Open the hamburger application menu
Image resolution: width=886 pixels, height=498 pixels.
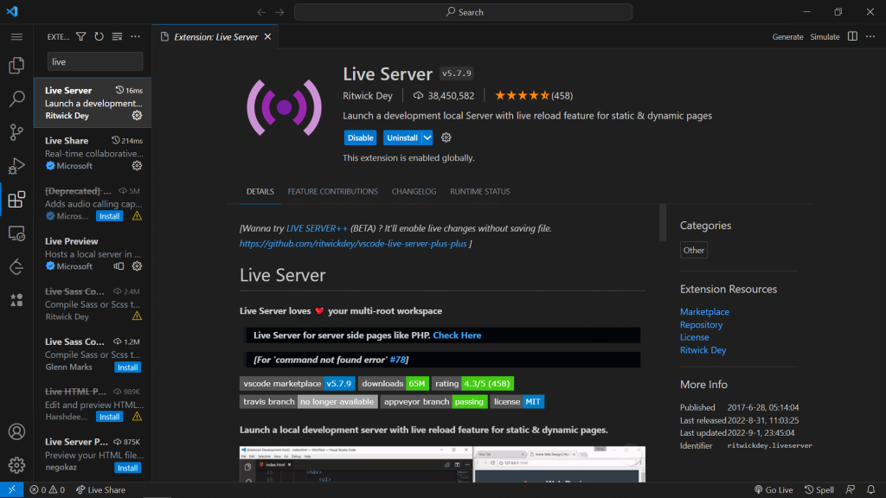tap(16, 36)
